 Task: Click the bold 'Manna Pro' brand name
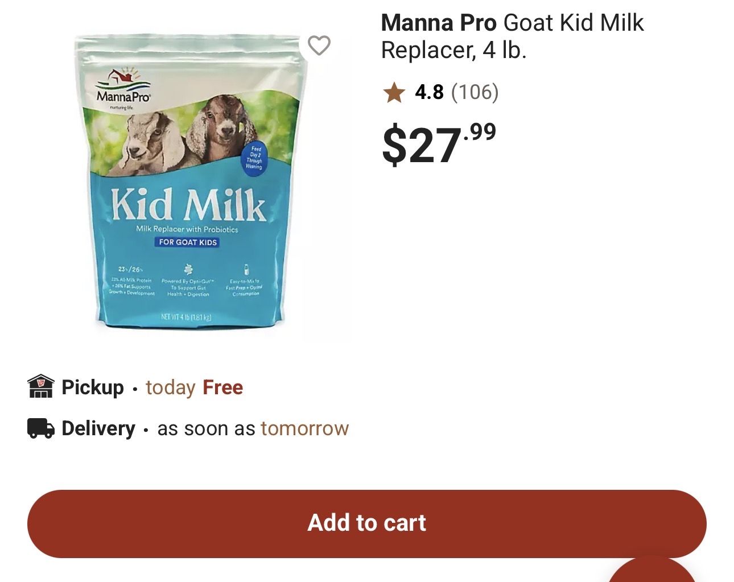(438, 24)
